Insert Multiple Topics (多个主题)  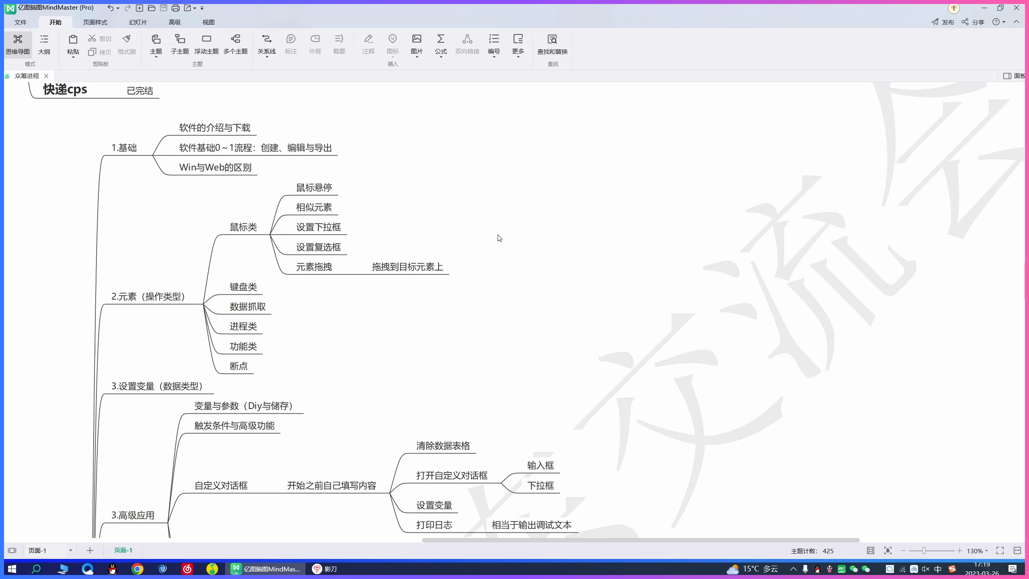pos(236,45)
